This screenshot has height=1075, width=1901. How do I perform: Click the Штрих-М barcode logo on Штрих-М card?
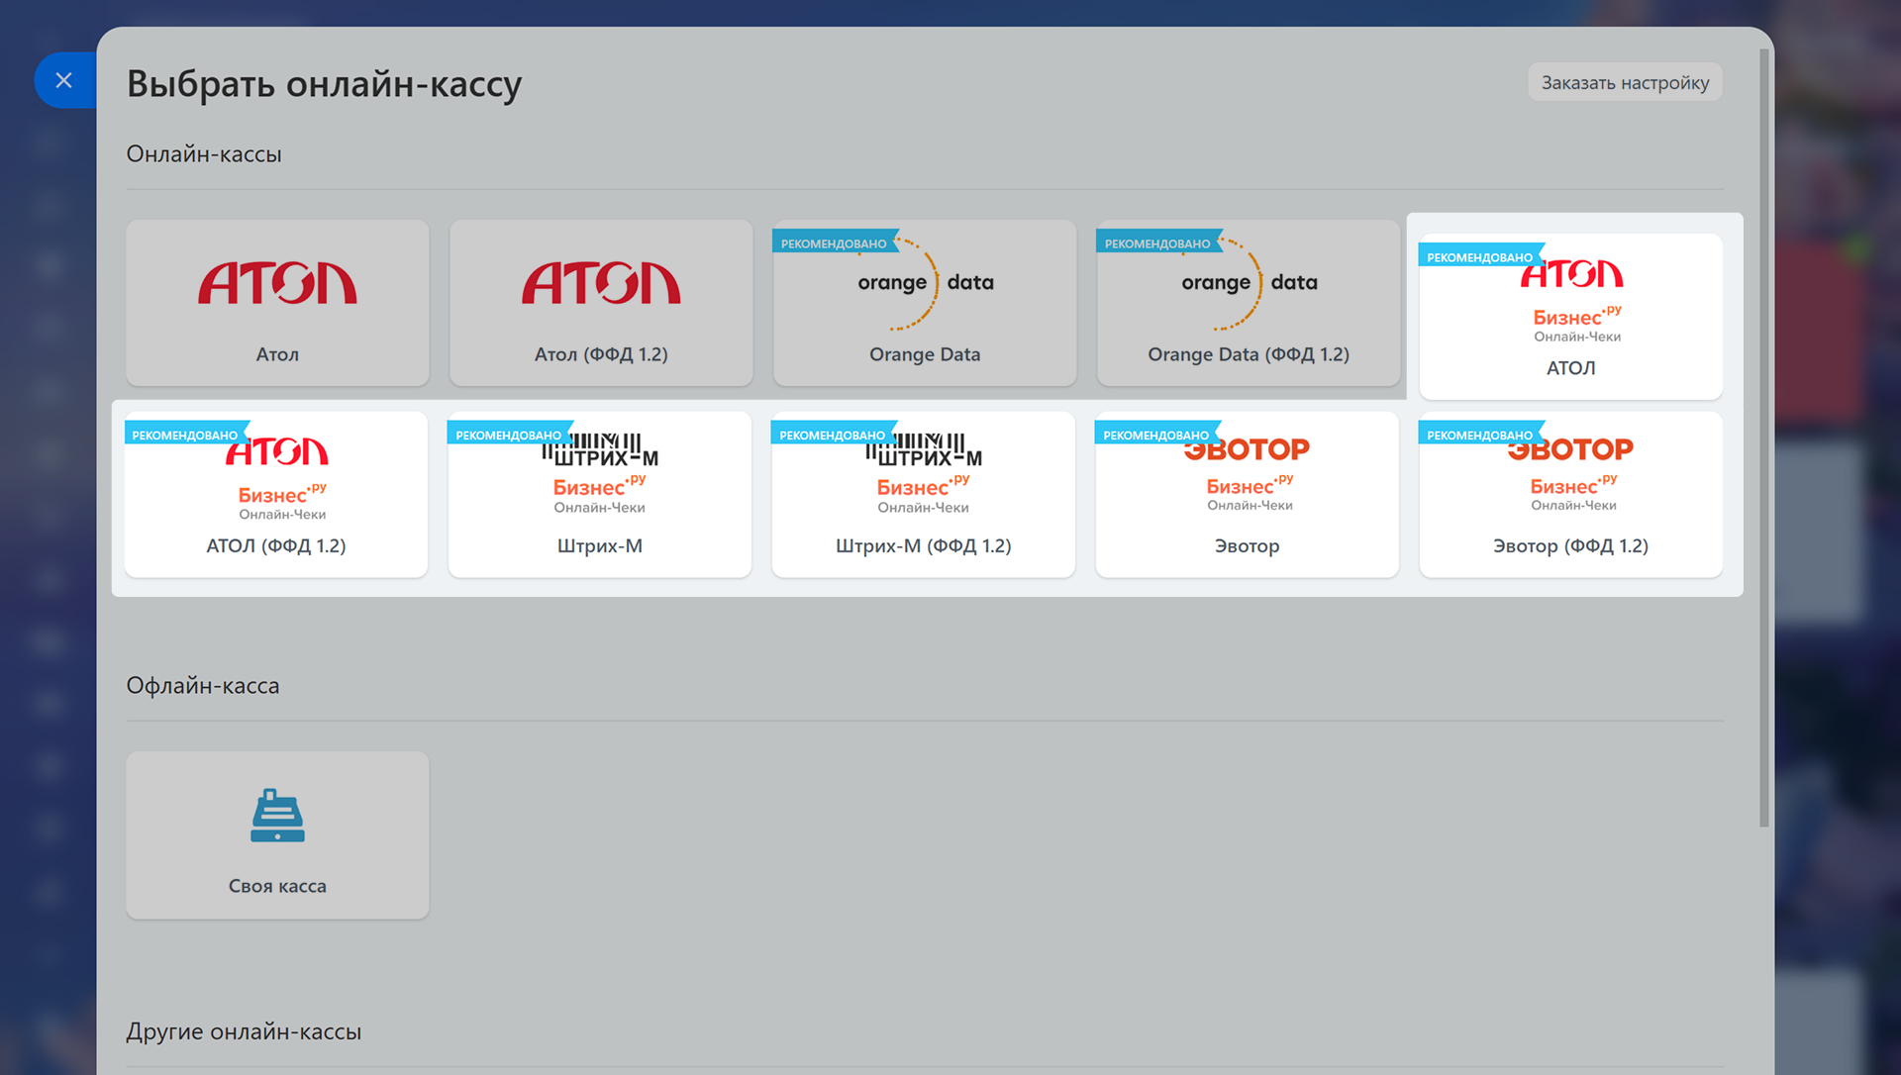(600, 449)
